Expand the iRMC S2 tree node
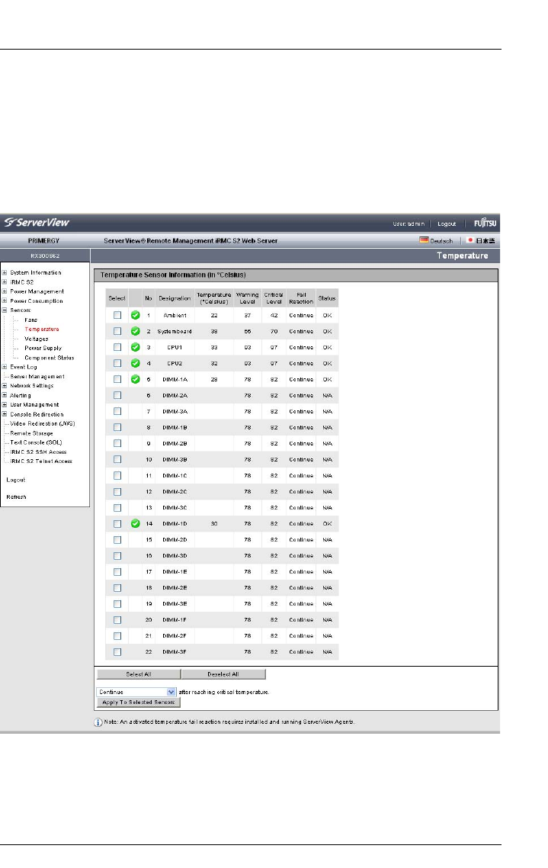548x868 pixels. click(x=5, y=281)
